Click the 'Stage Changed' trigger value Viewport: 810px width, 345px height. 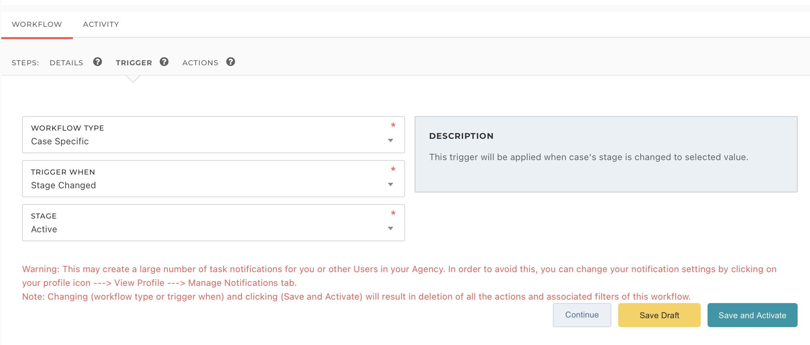63,185
